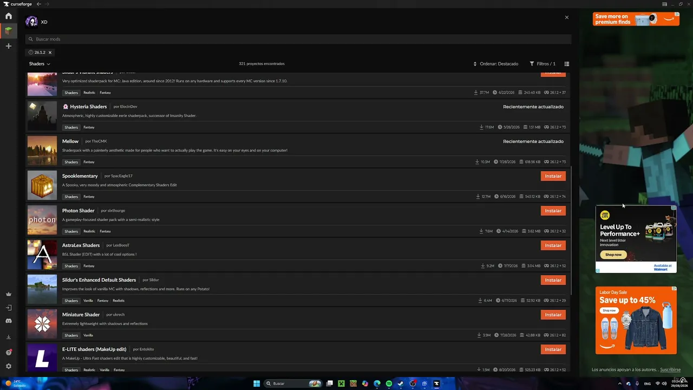
Task: Expand the Shaders category dropdown
Action: [40, 64]
